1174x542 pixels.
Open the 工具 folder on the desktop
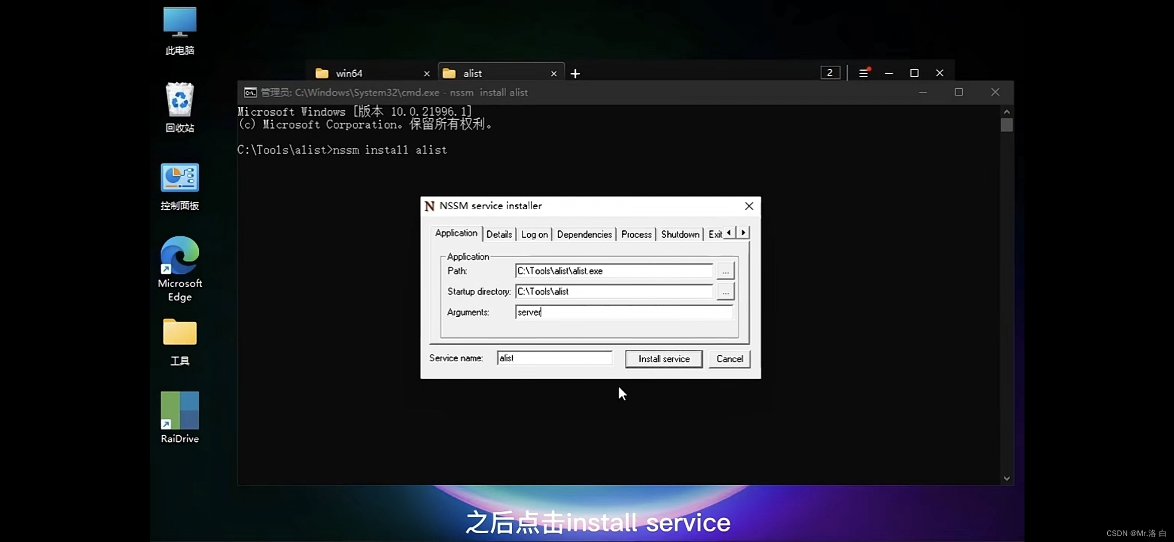pos(180,332)
